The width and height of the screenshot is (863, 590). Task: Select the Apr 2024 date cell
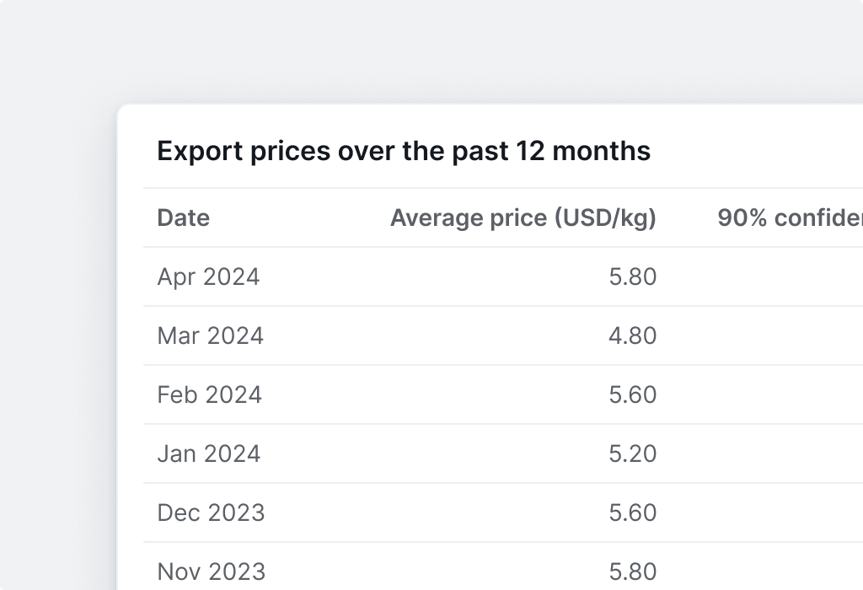click(208, 277)
